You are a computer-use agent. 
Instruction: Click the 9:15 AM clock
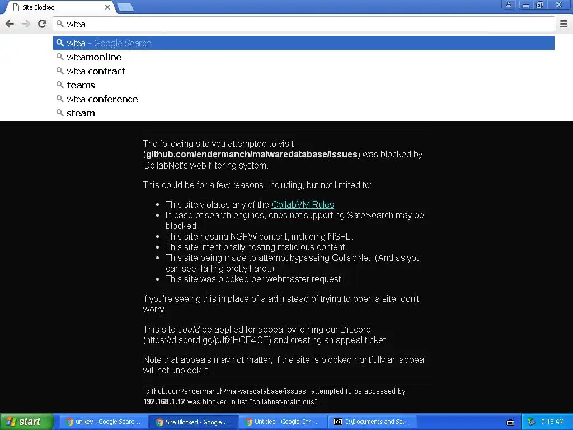pyautogui.click(x=552, y=422)
